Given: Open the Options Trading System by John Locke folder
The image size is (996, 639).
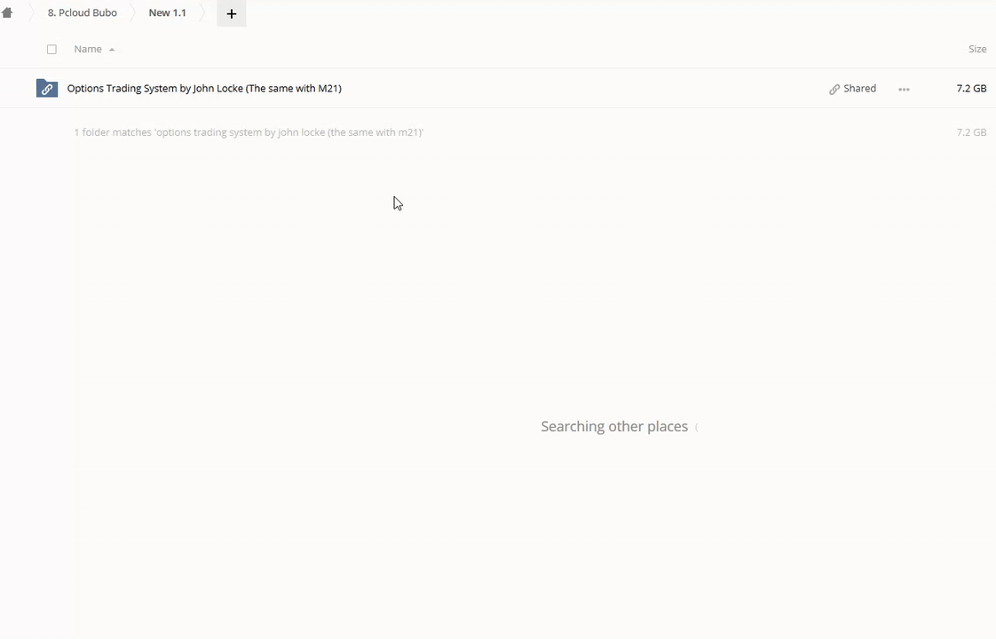Looking at the screenshot, I should [x=204, y=89].
